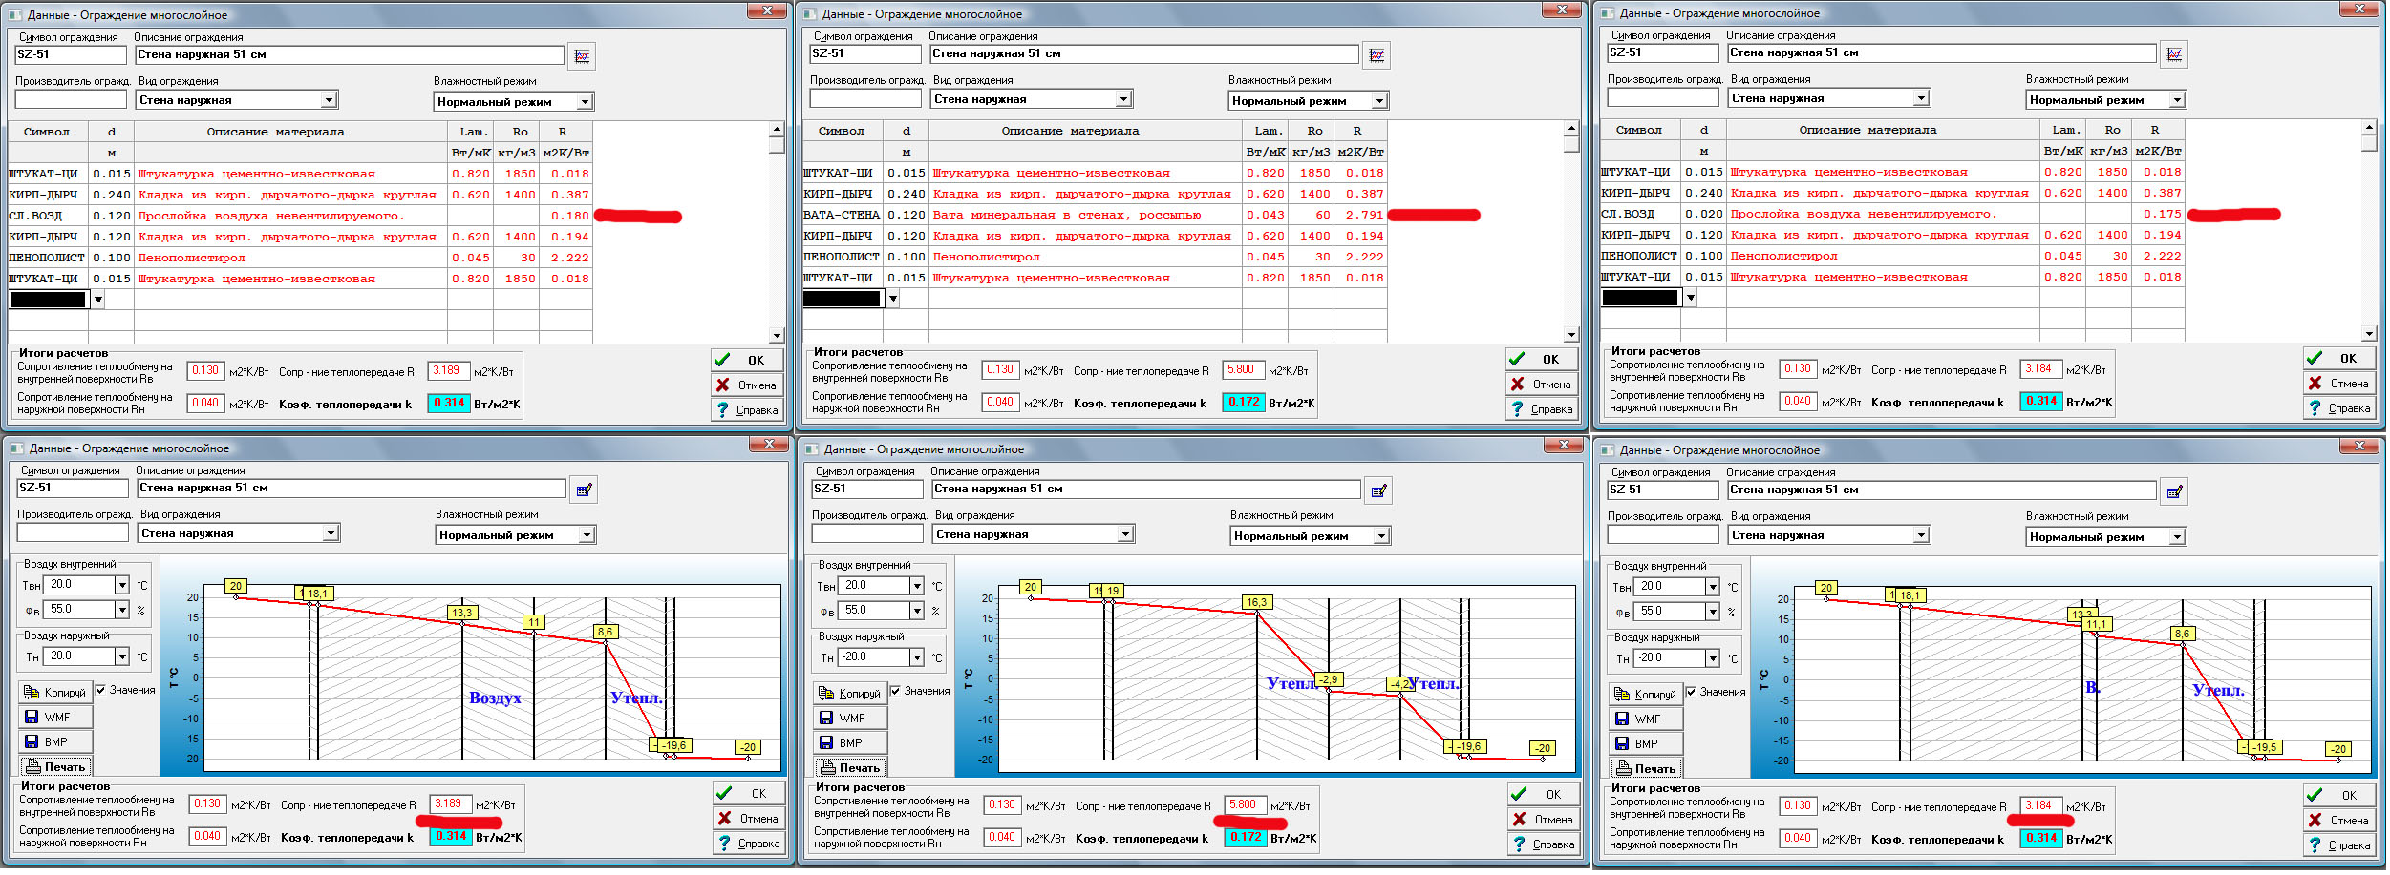This screenshot has width=2390, height=875.
Task: Open temperature chart icon in table window R 5.800
Action: pyautogui.click(x=1376, y=55)
